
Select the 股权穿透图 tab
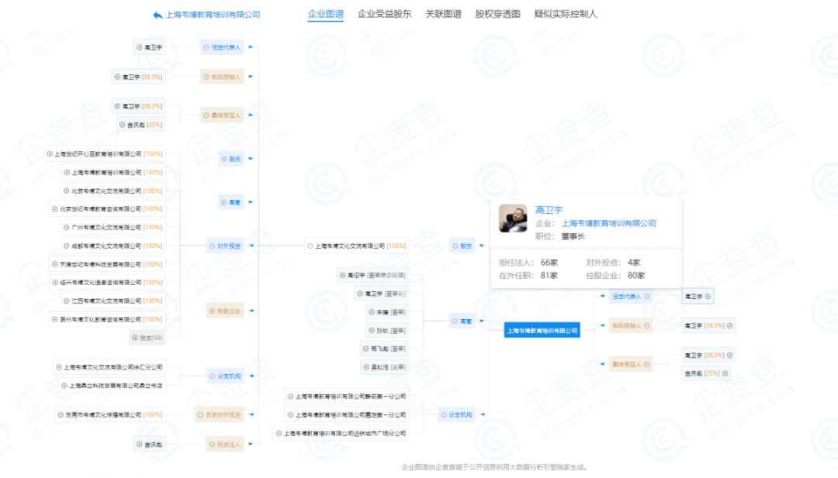tap(497, 14)
